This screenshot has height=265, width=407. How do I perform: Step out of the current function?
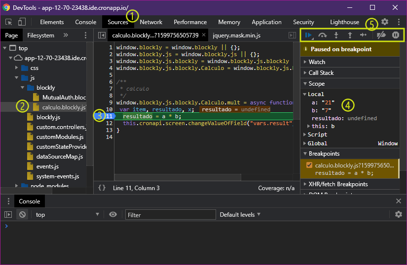[x=350, y=35]
